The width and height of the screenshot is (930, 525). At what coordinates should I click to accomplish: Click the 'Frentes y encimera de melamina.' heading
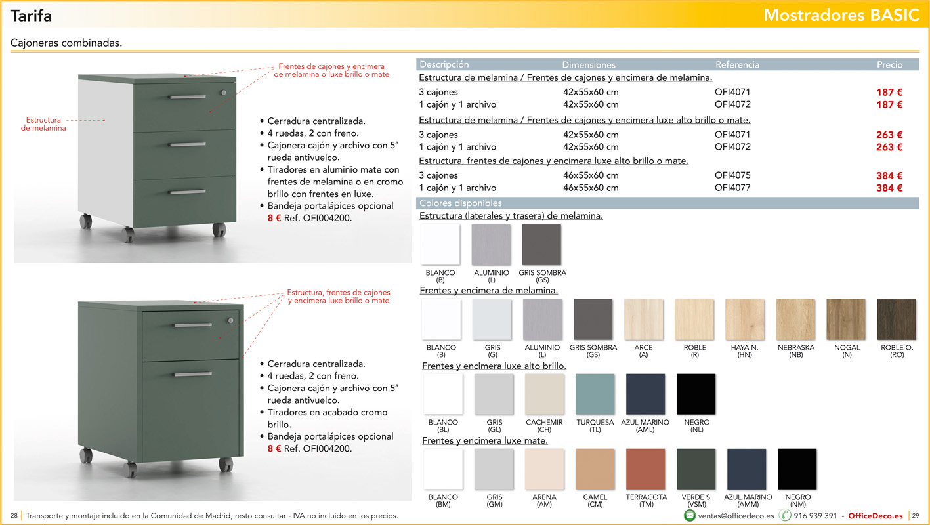tap(489, 290)
